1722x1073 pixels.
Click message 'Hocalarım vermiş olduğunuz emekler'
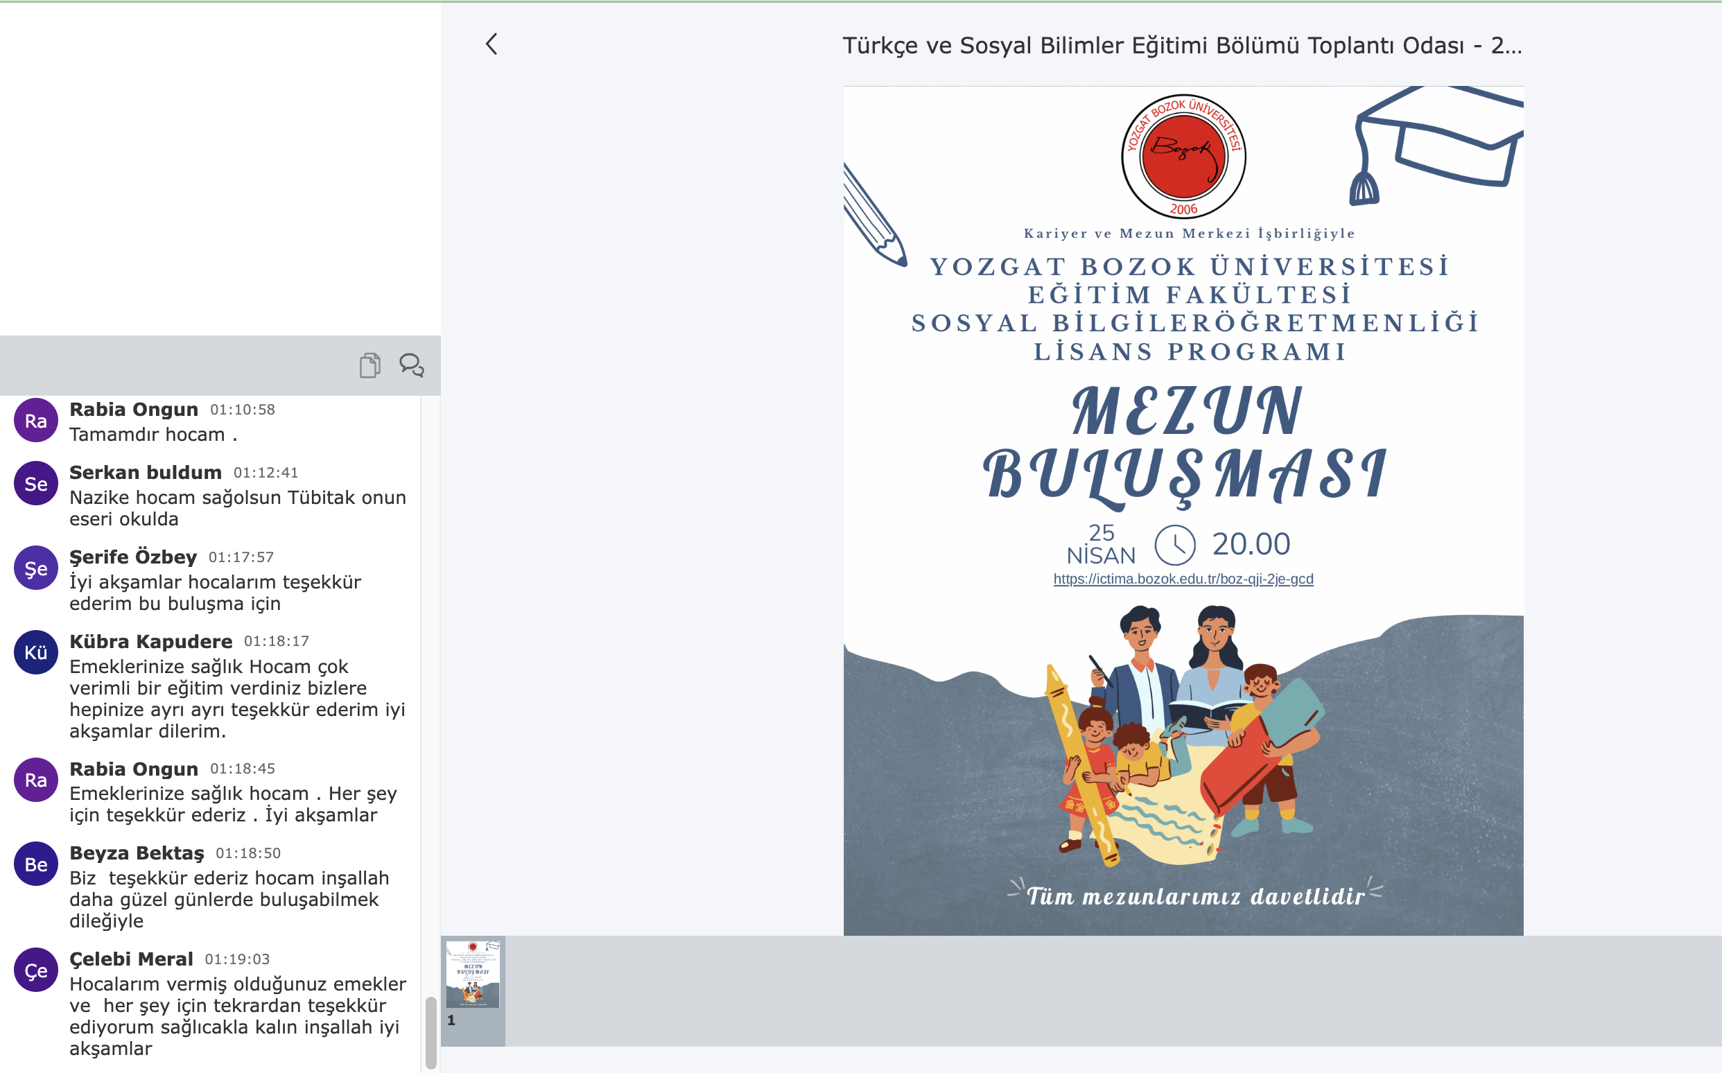click(238, 1015)
